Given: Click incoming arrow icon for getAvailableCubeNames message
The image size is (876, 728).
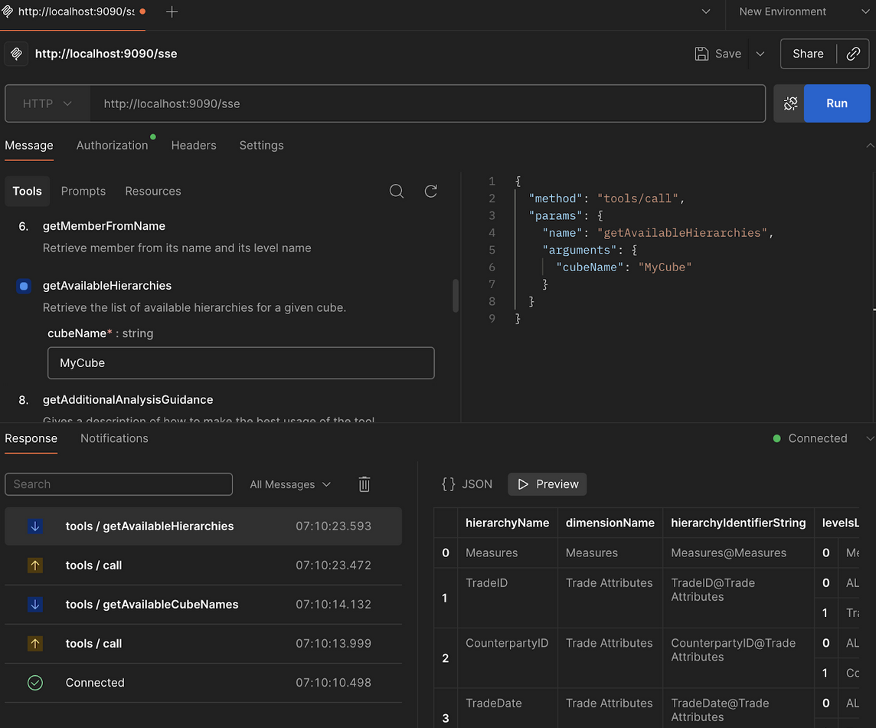Looking at the screenshot, I should (35, 605).
